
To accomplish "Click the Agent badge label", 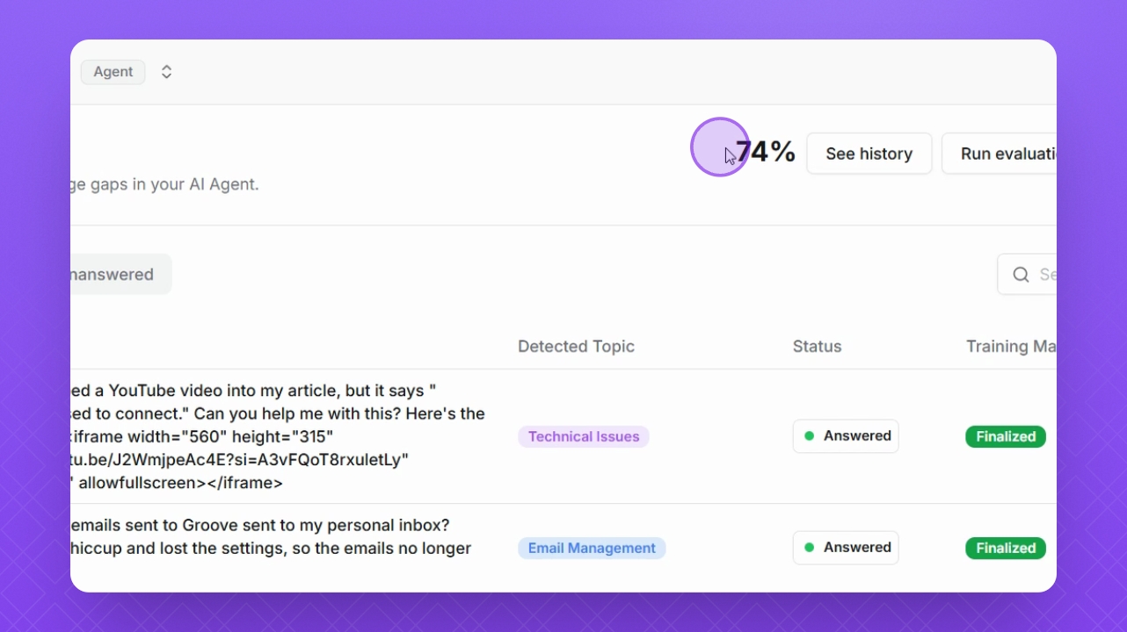I will [113, 72].
